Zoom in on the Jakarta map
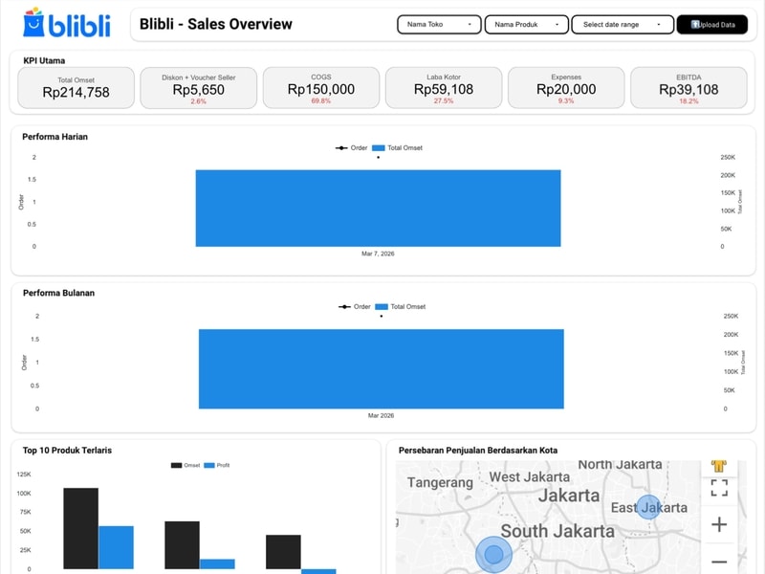Image resolution: width=765 pixels, height=574 pixels. pos(719,524)
